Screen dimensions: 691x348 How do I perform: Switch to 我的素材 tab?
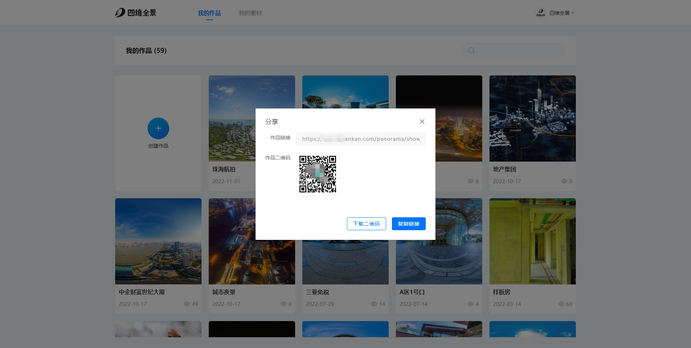pyautogui.click(x=250, y=13)
